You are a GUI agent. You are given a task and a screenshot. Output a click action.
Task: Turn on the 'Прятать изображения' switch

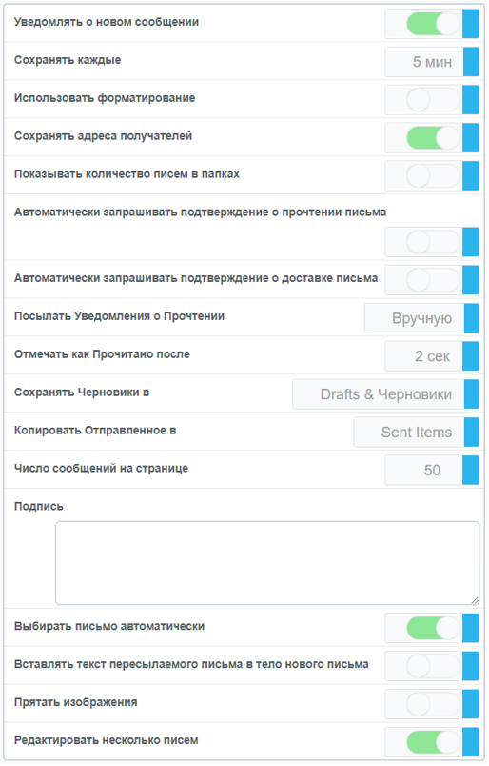(x=434, y=704)
